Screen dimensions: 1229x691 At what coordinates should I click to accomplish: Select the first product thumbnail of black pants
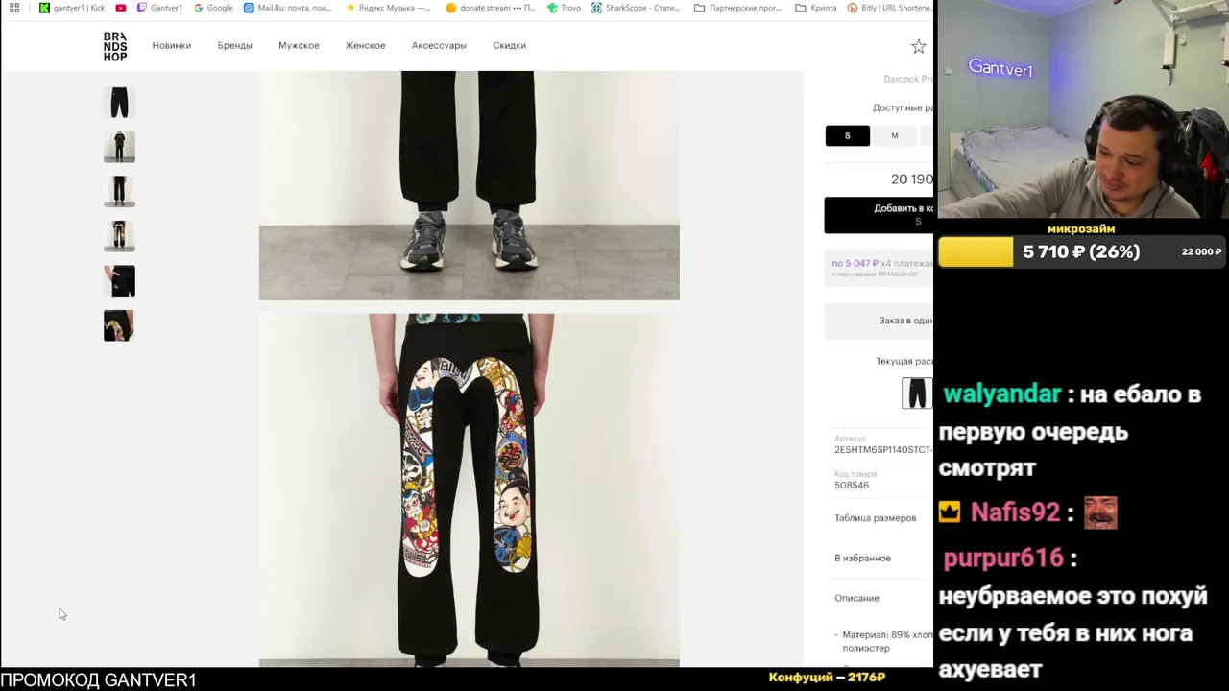119,103
